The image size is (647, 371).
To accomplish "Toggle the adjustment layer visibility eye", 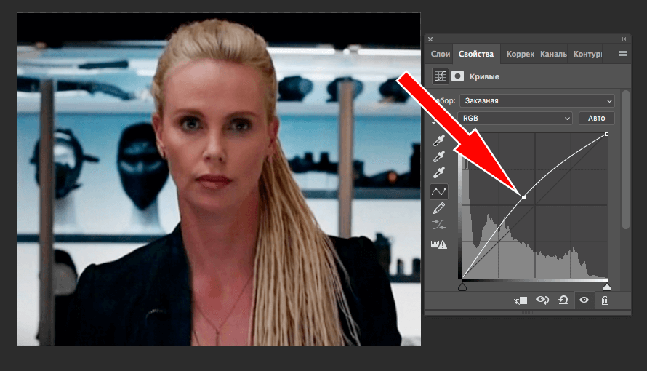I will [x=584, y=300].
